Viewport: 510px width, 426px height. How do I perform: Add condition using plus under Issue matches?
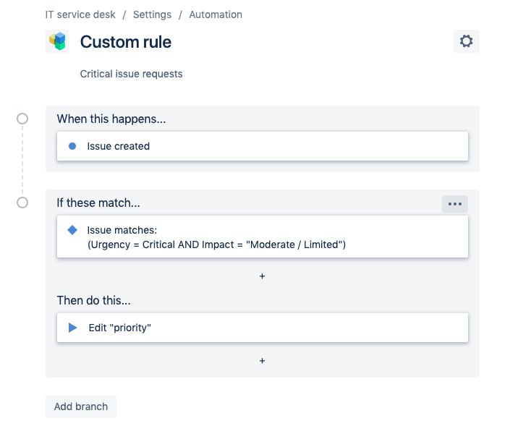point(262,276)
